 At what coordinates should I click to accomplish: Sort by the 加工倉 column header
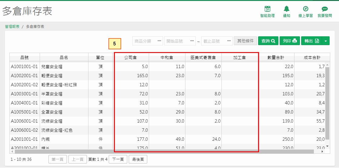pyautogui.click(x=240, y=58)
